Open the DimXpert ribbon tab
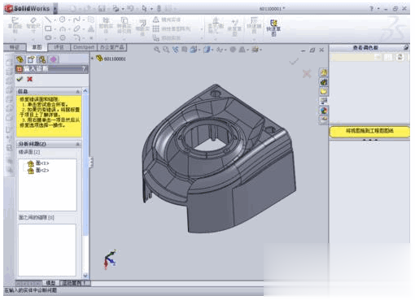Image resolution: width=415 pixels, height=300 pixels. pos(84,47)
